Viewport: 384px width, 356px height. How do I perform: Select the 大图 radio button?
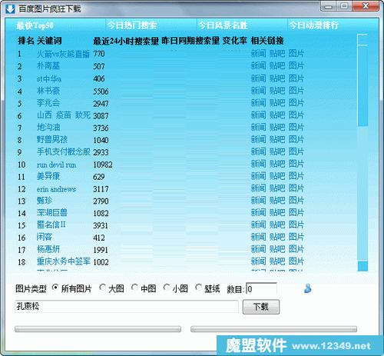102,288
